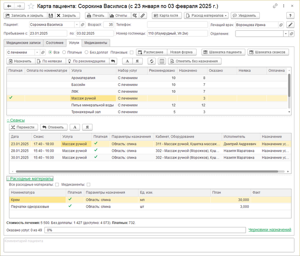The height and width of the screenshot is (256, 300).
Task: Toggle the Плановые checkbox
Action: (x=132, y=53)
